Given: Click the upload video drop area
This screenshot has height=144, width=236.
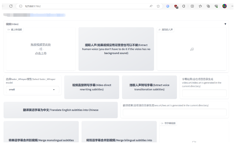Looking at the screenshot, I should tap(41, 49).
